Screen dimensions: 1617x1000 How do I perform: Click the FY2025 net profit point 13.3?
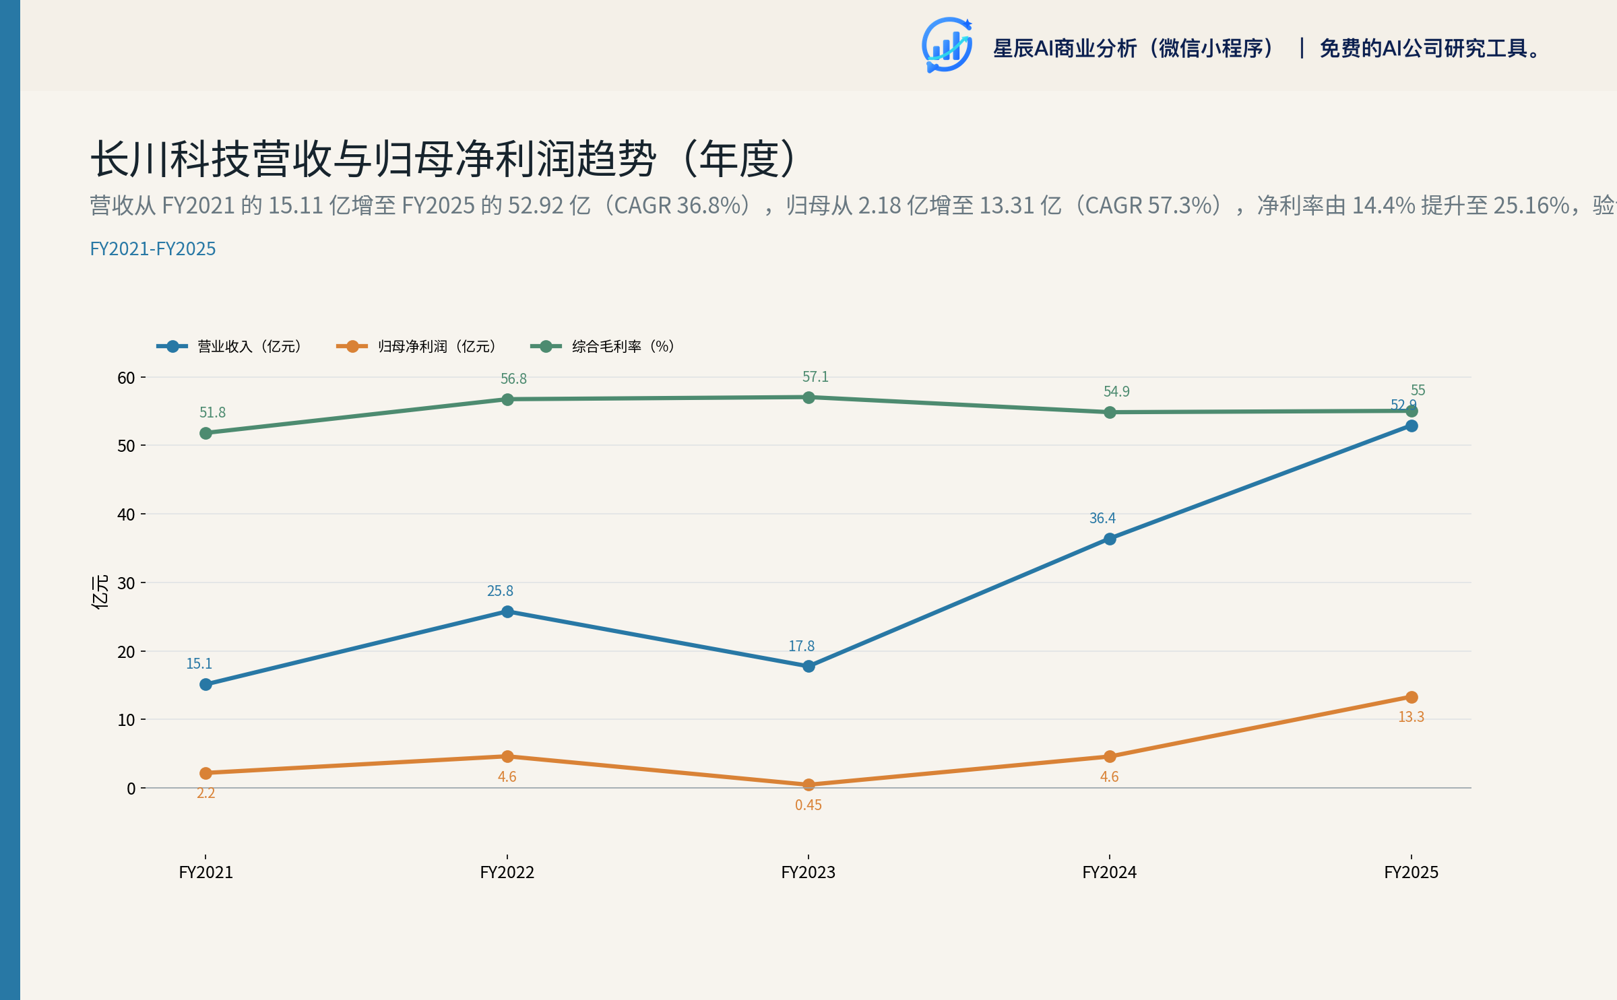[1412, 697]
